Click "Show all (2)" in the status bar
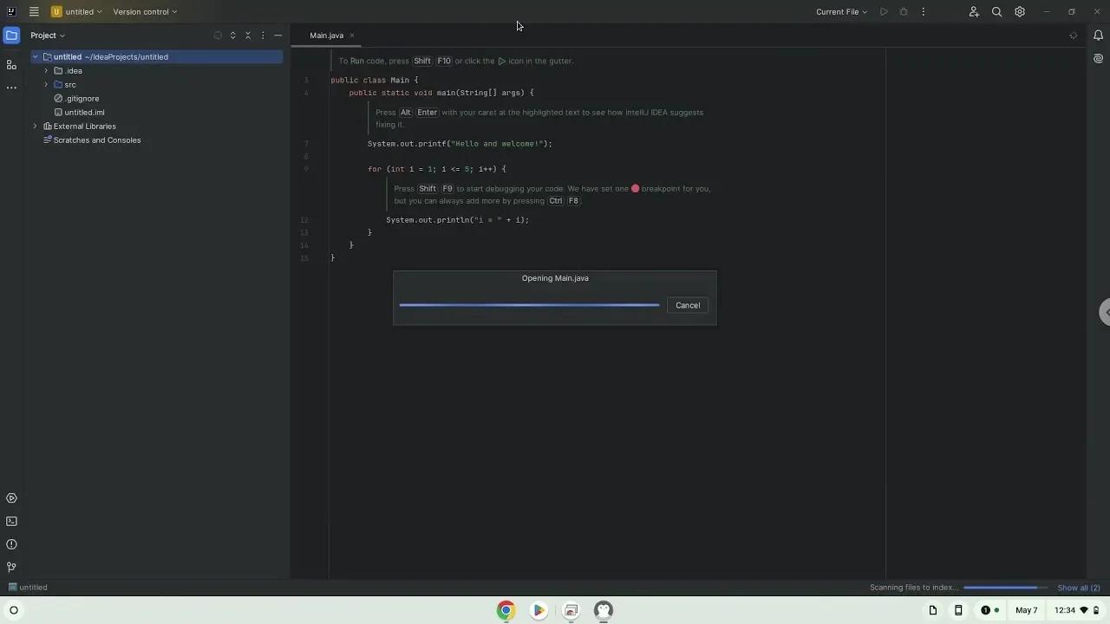The width and height of the screenshot is (1110, 624). coord(1078,587)
